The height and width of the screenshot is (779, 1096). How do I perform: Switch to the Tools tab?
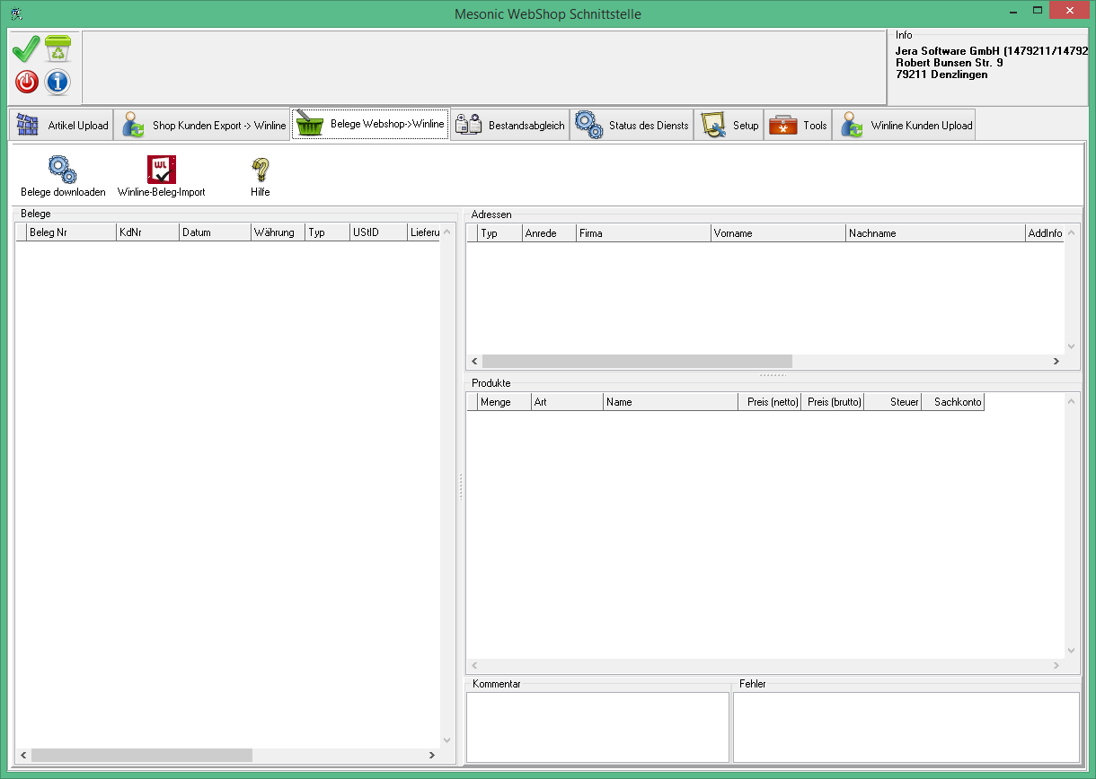tap(799, 126)
